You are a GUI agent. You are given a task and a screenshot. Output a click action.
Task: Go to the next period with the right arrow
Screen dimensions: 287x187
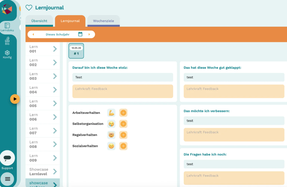pyautogui.click(x=89, y=34)
